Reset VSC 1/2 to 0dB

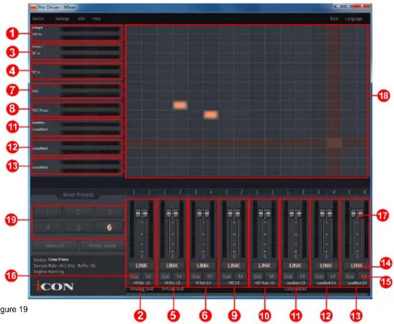[x=227, y=276]
